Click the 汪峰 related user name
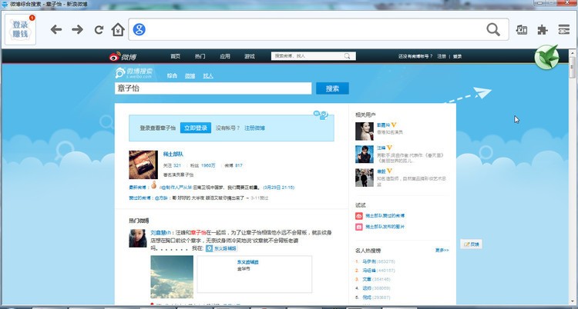 [381, 148]
